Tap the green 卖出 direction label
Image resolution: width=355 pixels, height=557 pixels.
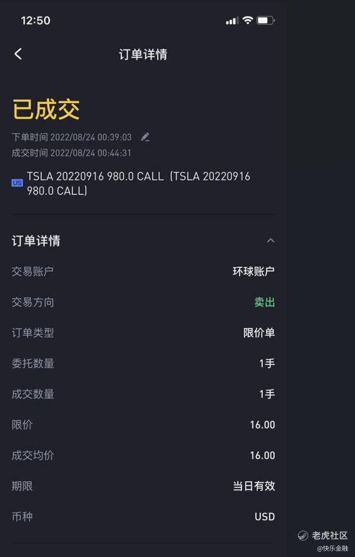point(265,302)
